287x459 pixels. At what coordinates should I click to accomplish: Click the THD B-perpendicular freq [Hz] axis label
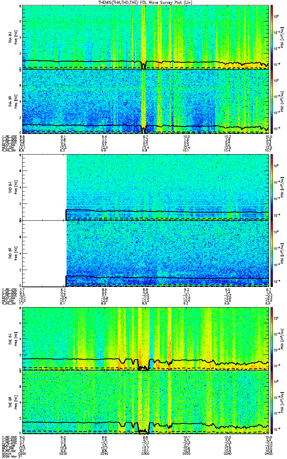coord(15,187)
